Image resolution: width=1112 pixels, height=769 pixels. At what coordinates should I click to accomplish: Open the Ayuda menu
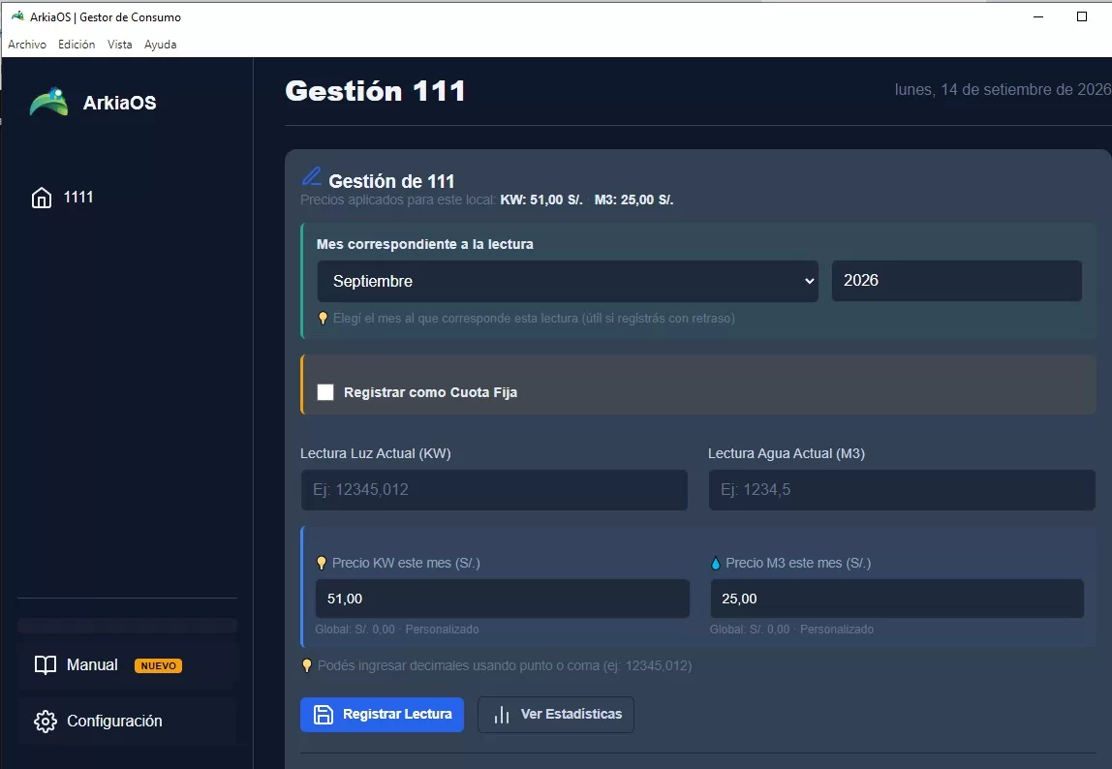click(160, 44)
